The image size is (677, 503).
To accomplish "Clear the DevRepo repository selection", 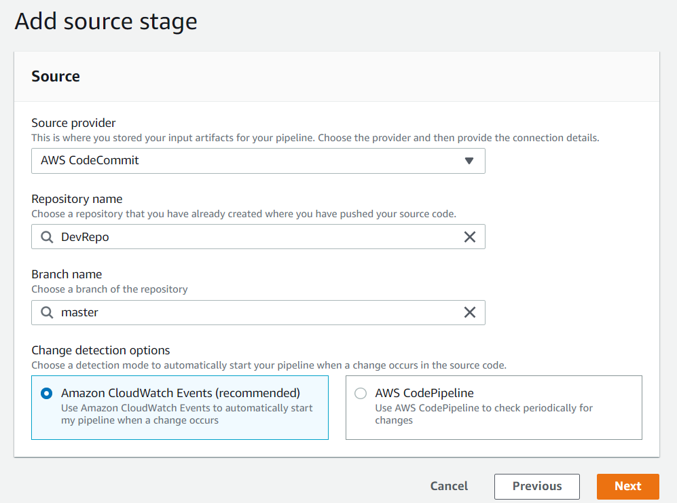I will tap(469, 237).
